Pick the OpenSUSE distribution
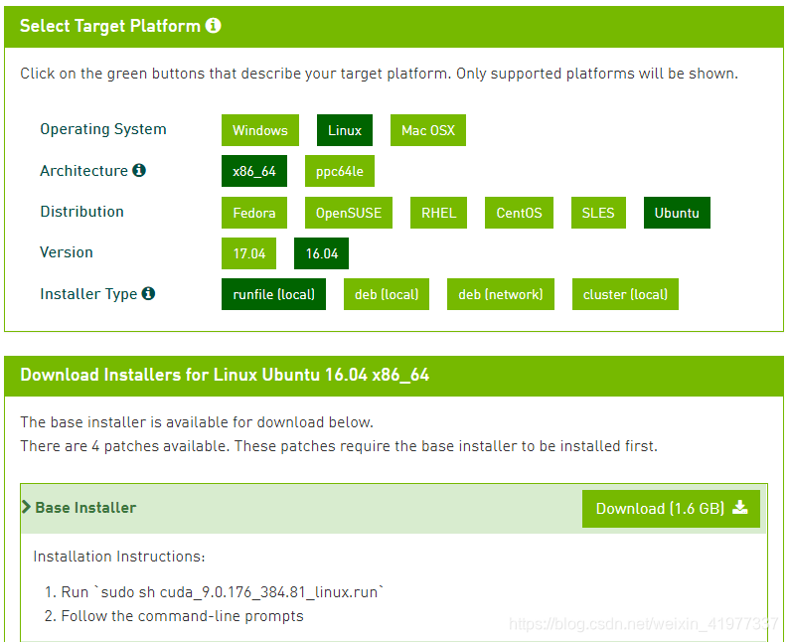 click(x=349, y=213)
